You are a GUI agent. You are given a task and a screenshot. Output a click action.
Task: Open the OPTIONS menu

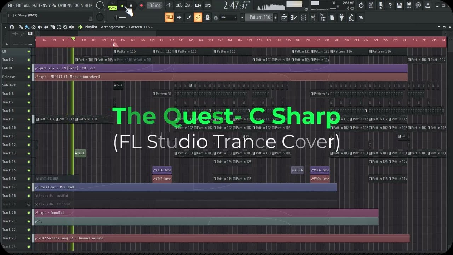65,5
